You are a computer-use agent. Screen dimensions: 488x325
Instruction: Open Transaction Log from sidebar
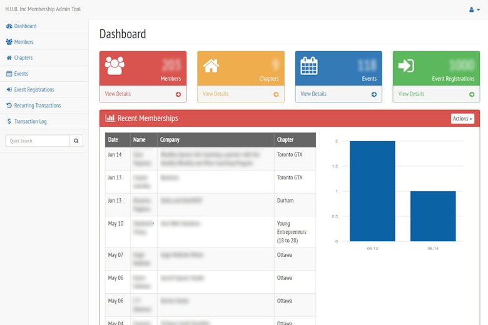tap(30, 121)
